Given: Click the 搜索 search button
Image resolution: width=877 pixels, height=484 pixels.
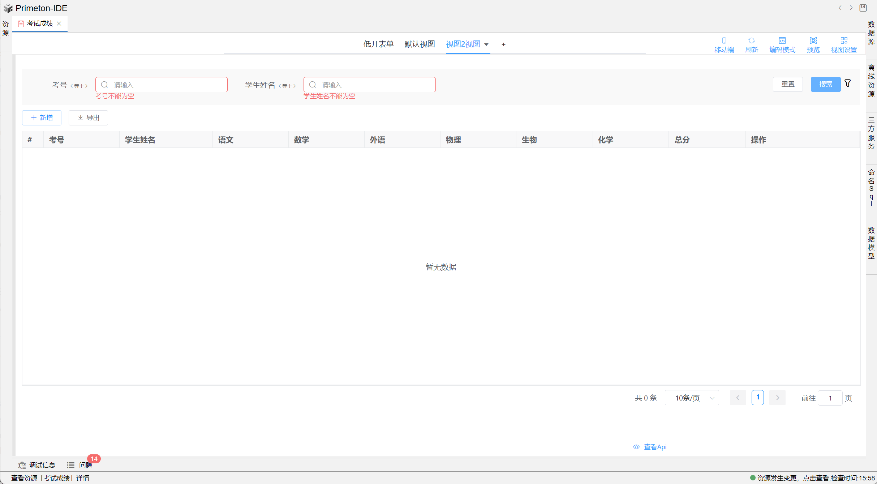Looking at the screenshot, I should (825, 84).
